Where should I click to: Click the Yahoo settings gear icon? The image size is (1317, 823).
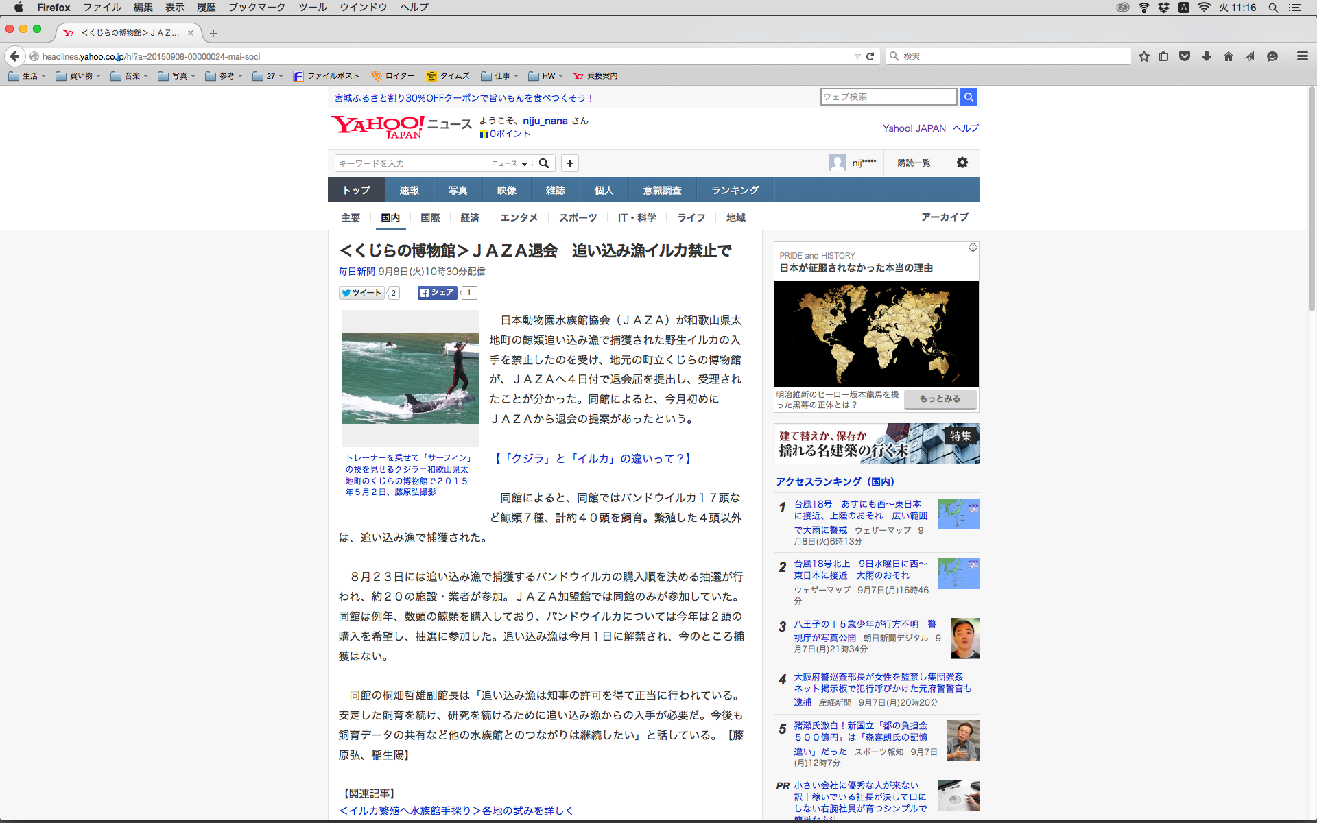point(962,163)
